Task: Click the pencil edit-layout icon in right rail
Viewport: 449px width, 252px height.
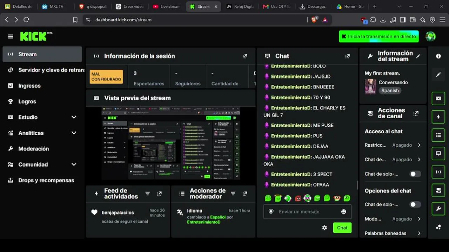Action: 438,74
